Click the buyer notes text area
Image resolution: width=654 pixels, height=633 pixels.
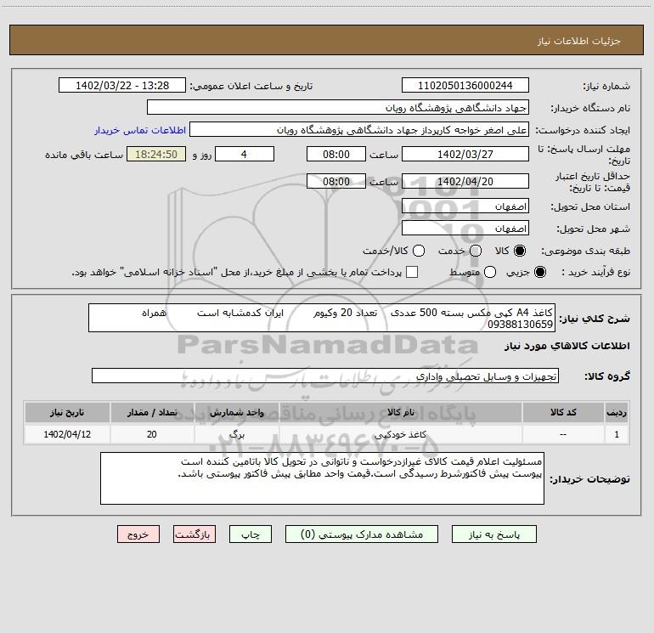(x=322, y=478)
